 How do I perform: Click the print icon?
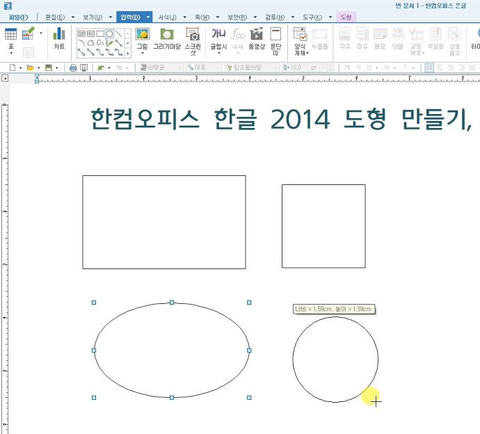pyautogui.click(x=73, y=67)
